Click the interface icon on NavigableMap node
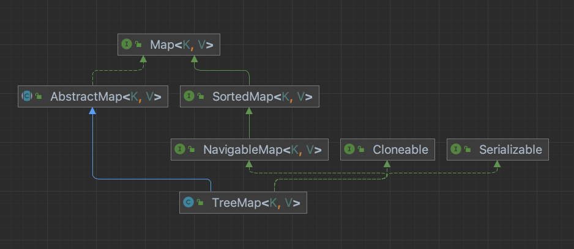Image resolution: width=574 pixels, height=249 pixels. (180, 149)
